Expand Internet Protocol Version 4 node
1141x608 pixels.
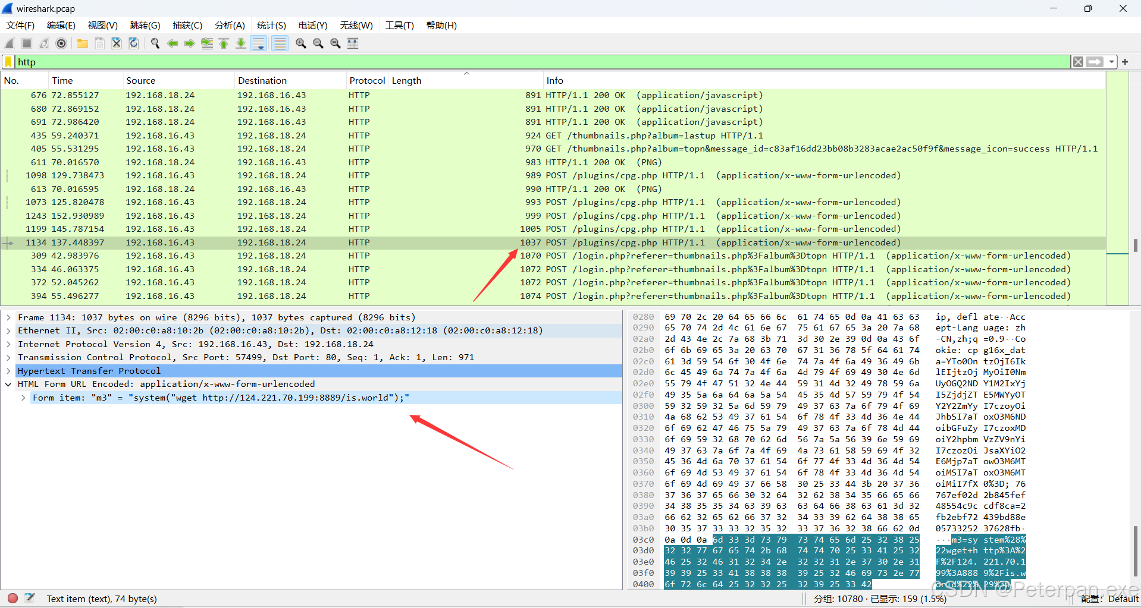[8, 344]
